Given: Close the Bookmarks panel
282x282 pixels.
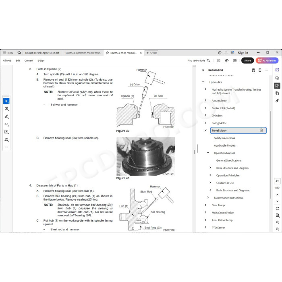Looking at the screenshot, I should [x=203, y=70].
